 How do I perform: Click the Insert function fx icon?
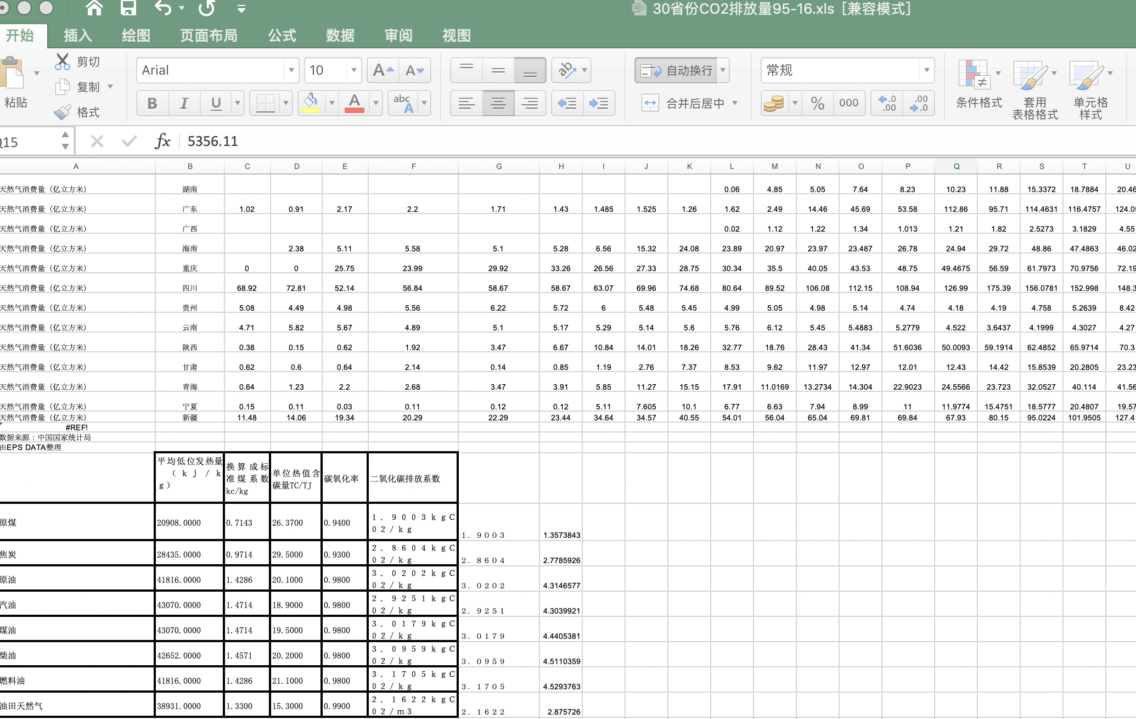(162, 142)
